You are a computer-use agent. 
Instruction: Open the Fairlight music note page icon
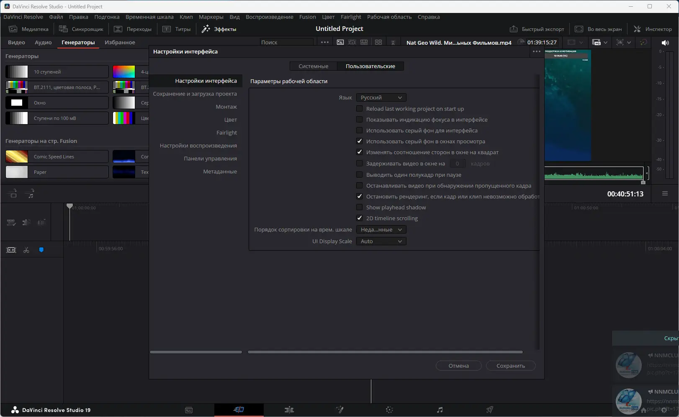pyautogui.click(x=440, y=410)
